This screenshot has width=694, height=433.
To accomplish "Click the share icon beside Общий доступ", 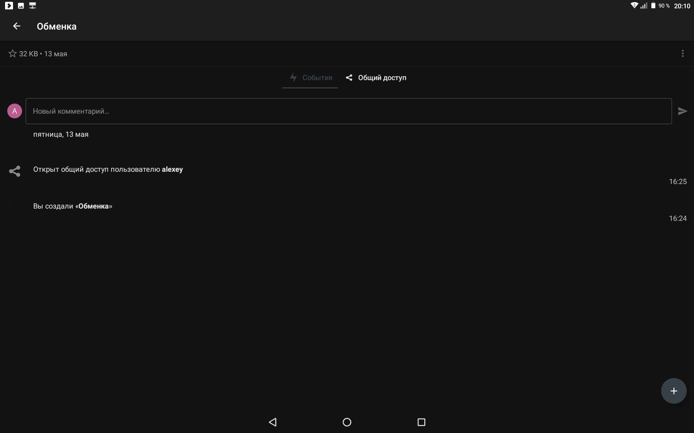I will pyautogui.click(x=349, y=78).
